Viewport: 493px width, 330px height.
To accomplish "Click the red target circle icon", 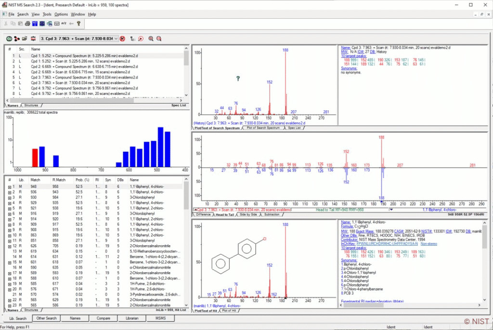I will [x=141, y=39].
